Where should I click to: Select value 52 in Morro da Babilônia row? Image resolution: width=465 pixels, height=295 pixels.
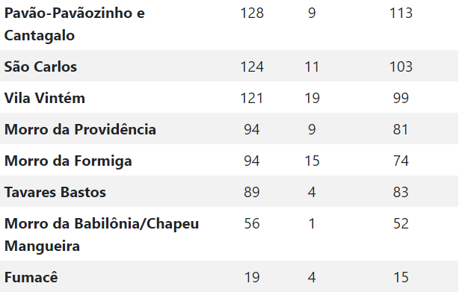tap(401, 223)
